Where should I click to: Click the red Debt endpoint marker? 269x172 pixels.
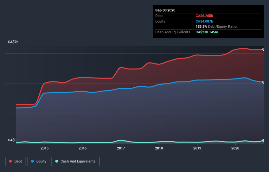[x=263, y=49]
